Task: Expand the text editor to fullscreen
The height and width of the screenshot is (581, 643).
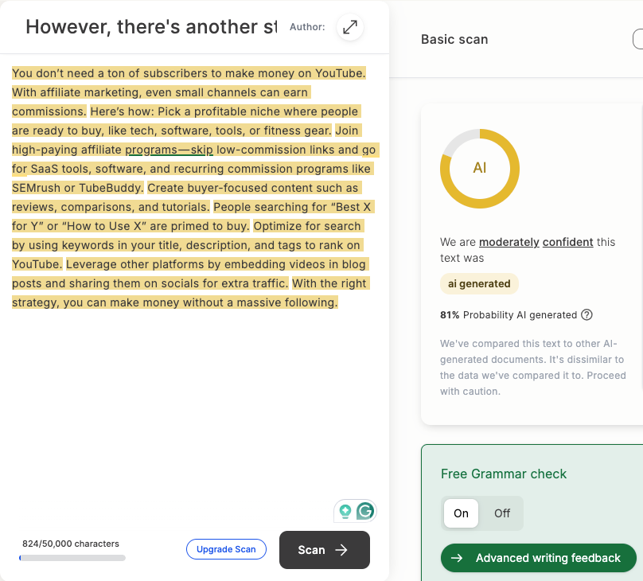Action: (x=350, y=28)
